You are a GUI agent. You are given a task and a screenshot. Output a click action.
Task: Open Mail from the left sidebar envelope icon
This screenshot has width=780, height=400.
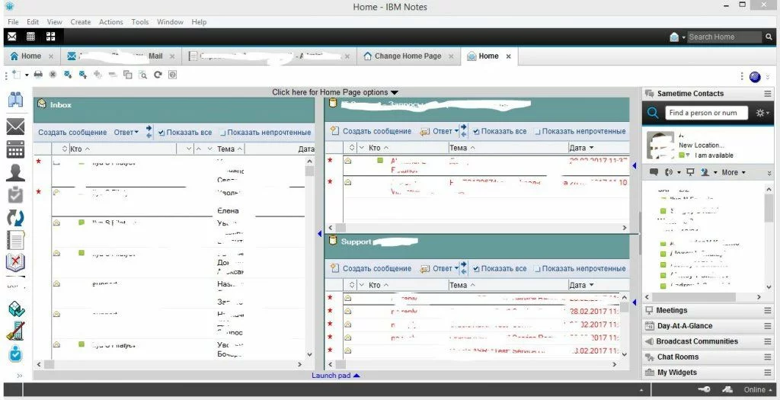tap(15, 126)
